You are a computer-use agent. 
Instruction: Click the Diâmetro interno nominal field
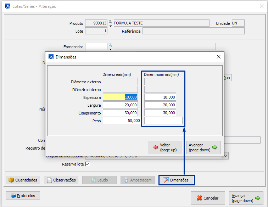point(160,89)
